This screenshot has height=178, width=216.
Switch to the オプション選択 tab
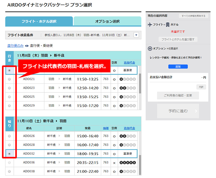point(107,21)
